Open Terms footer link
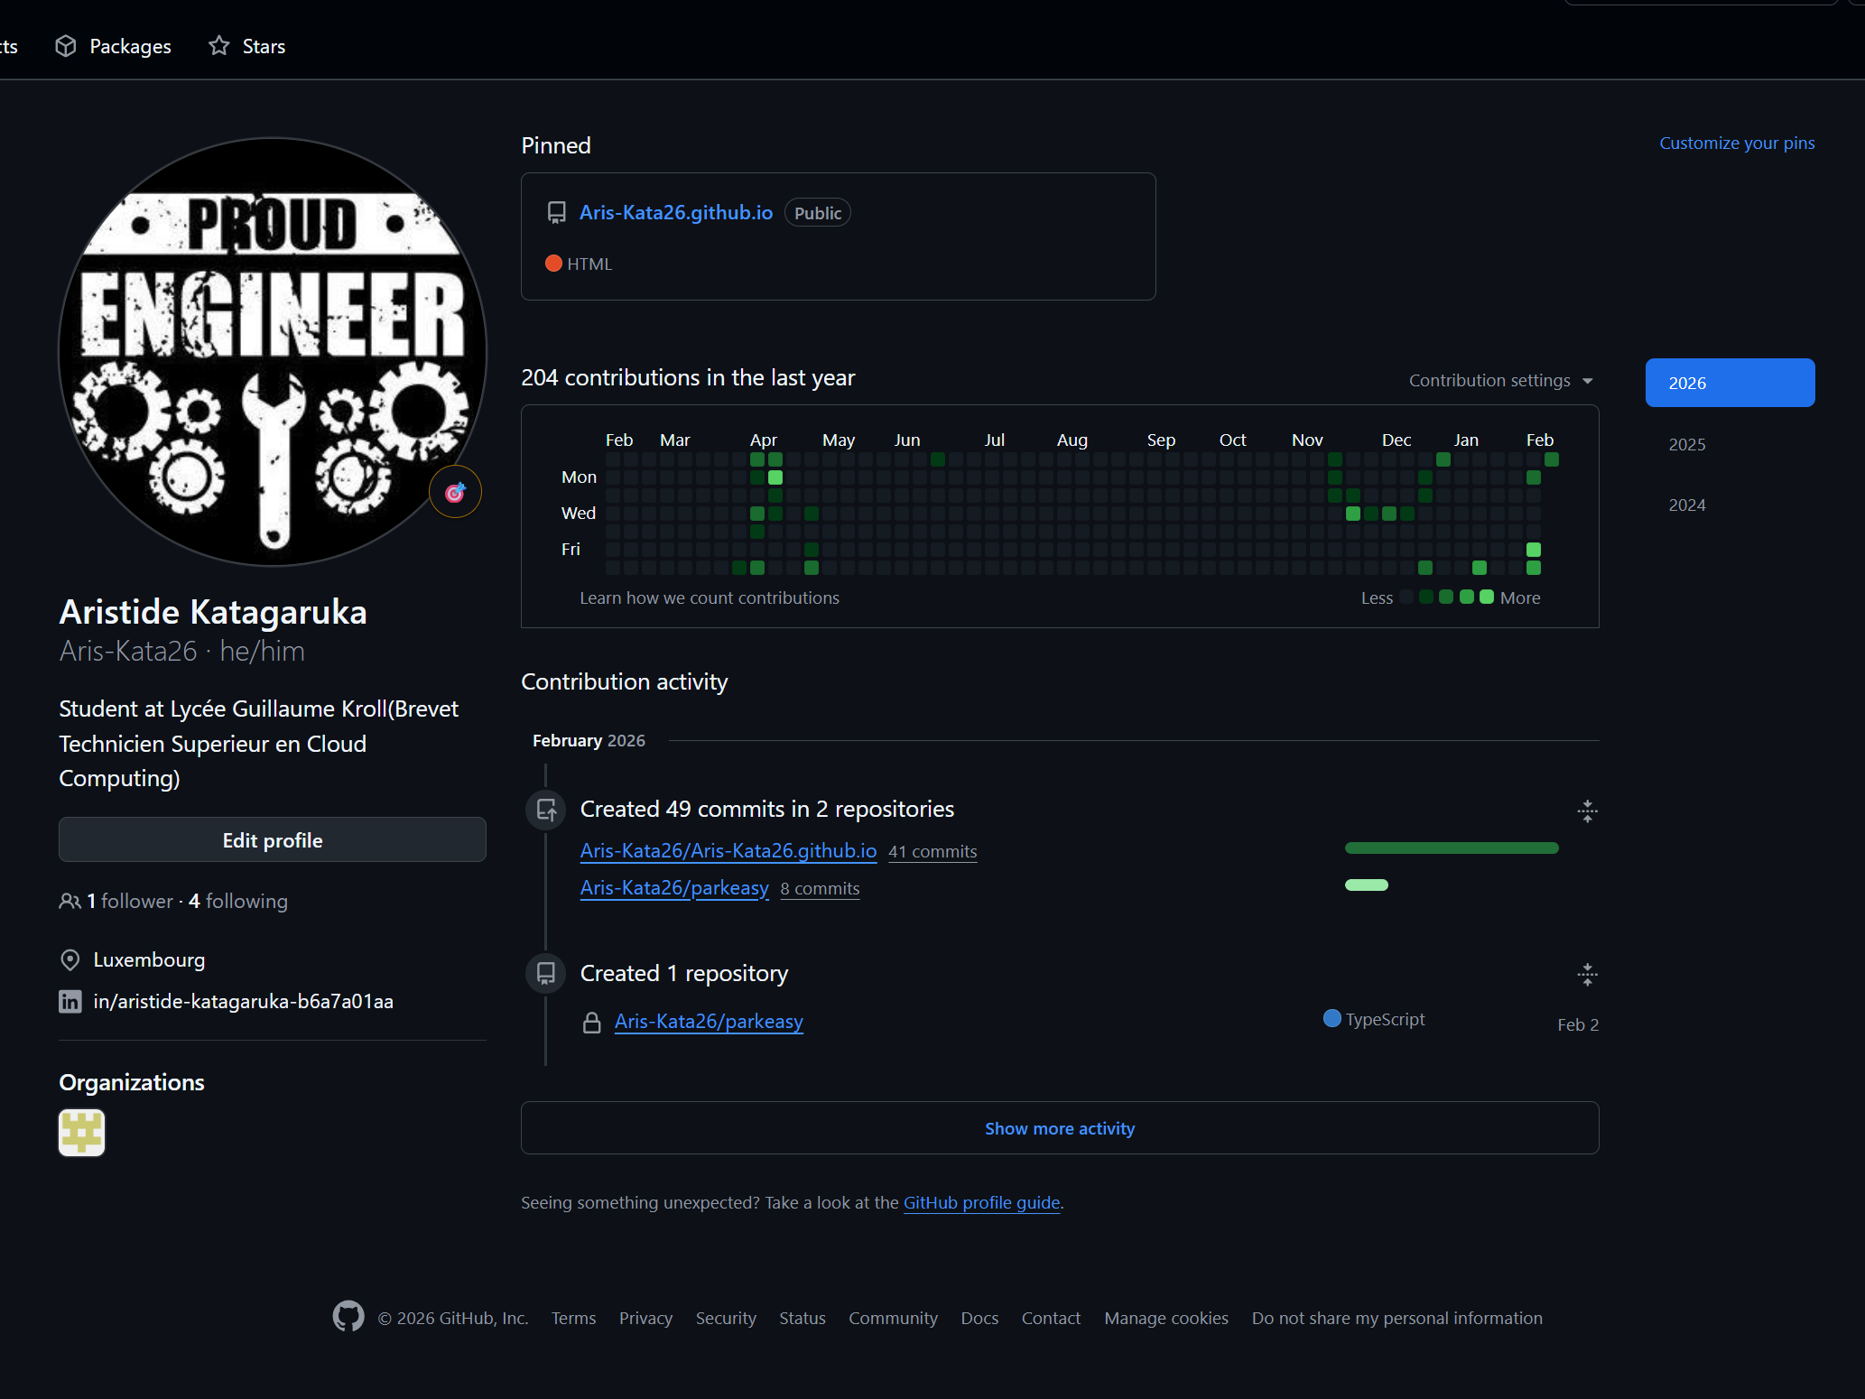The height and width of the screenshot is (1399, 1865). click(573, 1318)
